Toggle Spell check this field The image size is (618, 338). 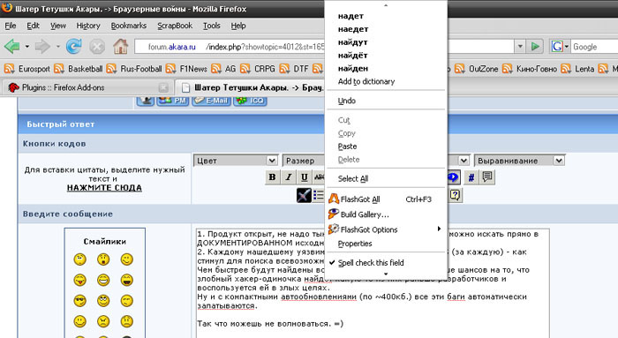click(387, 263)
